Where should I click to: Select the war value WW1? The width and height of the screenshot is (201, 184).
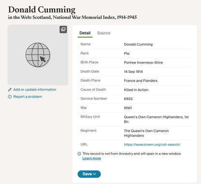pyautogui.click(x=128, y=108)
